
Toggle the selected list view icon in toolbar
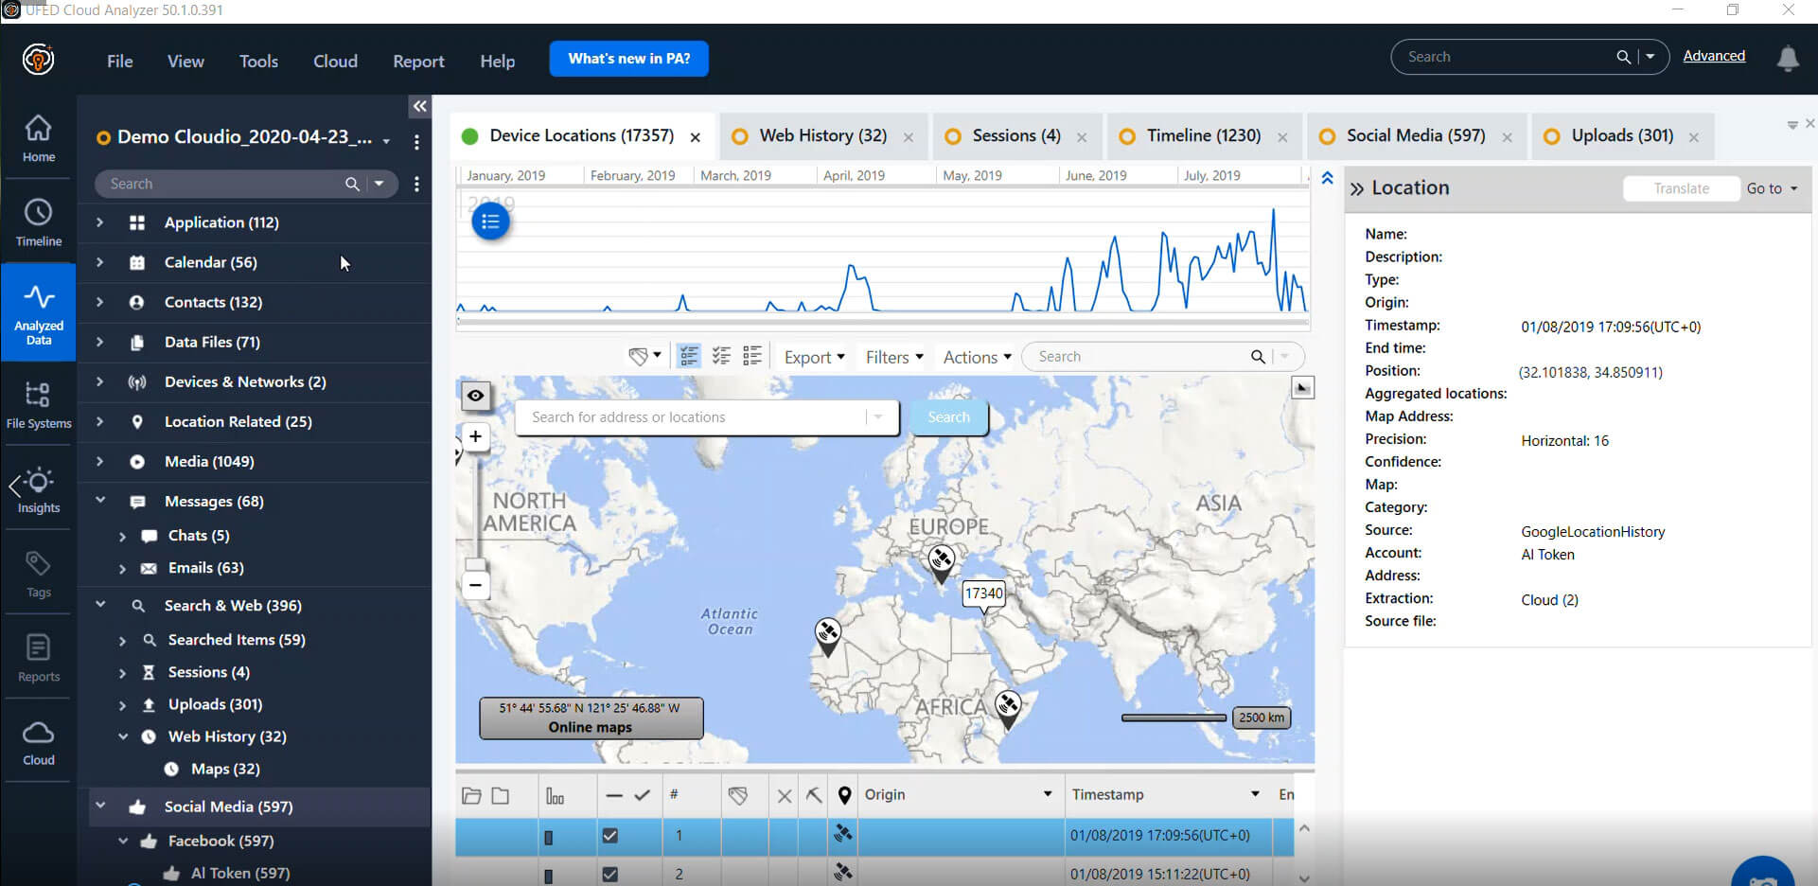pos(689,356)
